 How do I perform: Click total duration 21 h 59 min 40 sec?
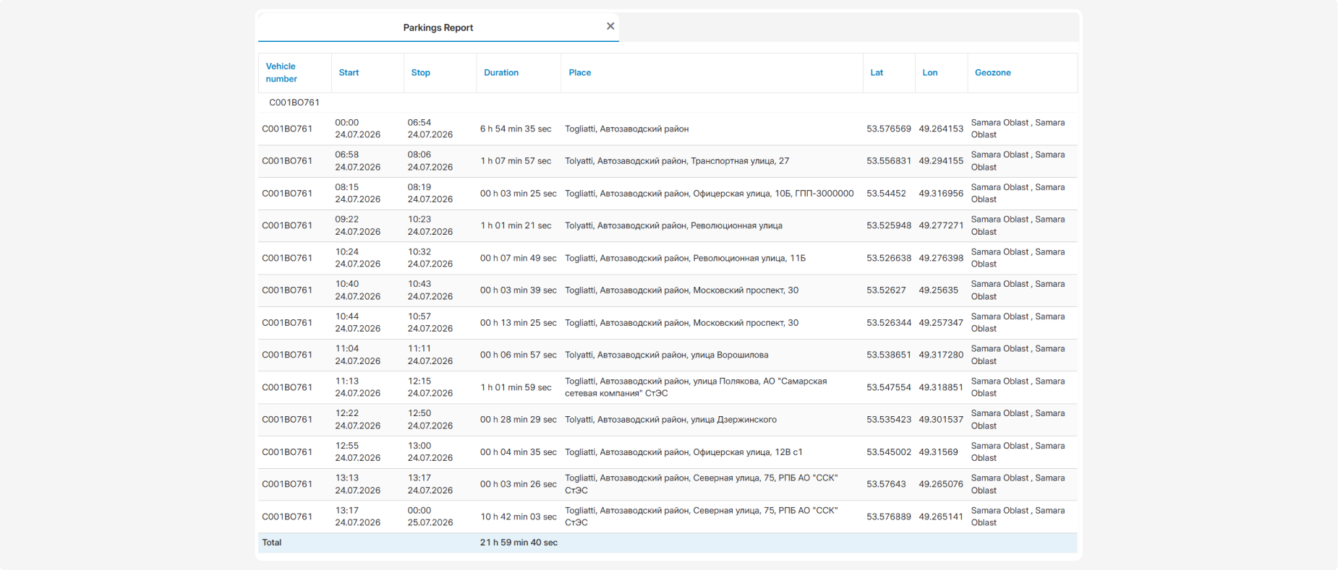(519, 543)
